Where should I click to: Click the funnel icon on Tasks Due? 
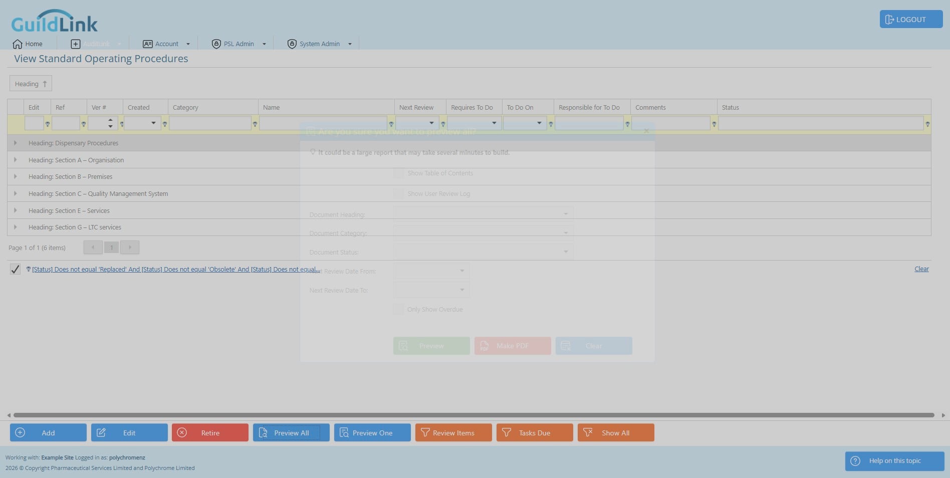click(507, 432)
